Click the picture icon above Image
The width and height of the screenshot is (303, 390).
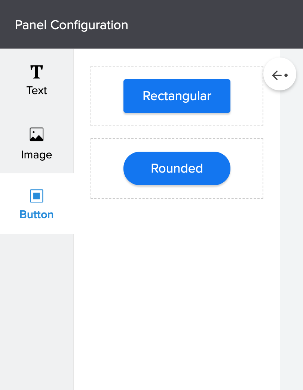click(37, 134)
